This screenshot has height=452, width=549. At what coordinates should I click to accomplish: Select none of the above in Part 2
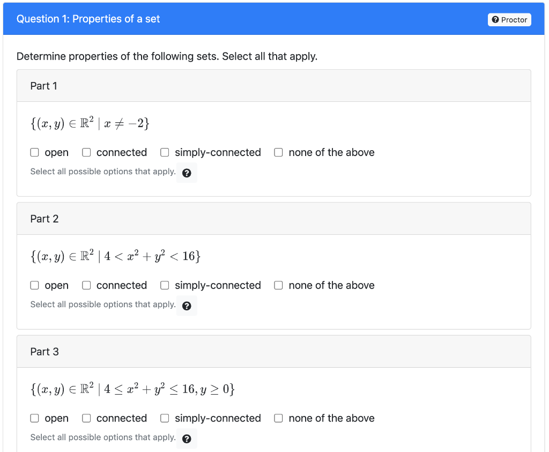[x=278, y=285]
